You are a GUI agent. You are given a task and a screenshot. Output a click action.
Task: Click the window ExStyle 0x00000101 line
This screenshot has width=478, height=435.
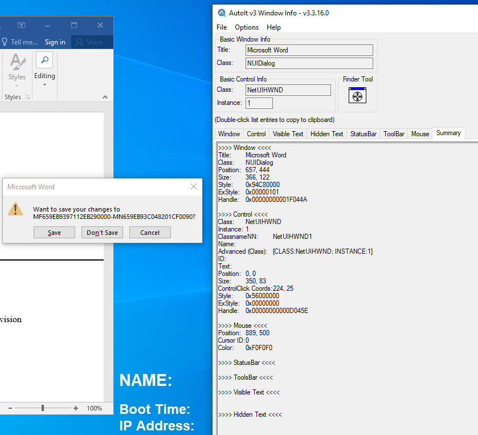(248, 192)
